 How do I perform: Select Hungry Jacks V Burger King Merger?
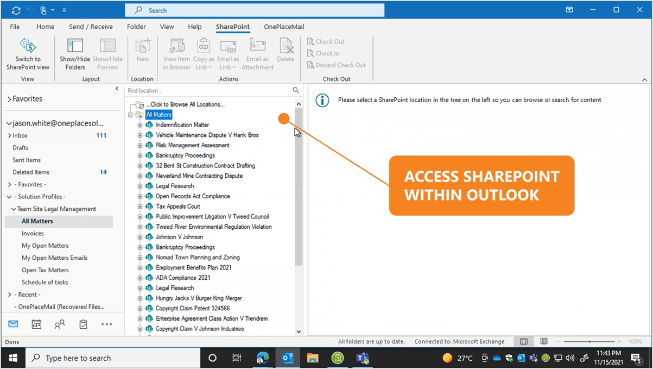(199, 298)
